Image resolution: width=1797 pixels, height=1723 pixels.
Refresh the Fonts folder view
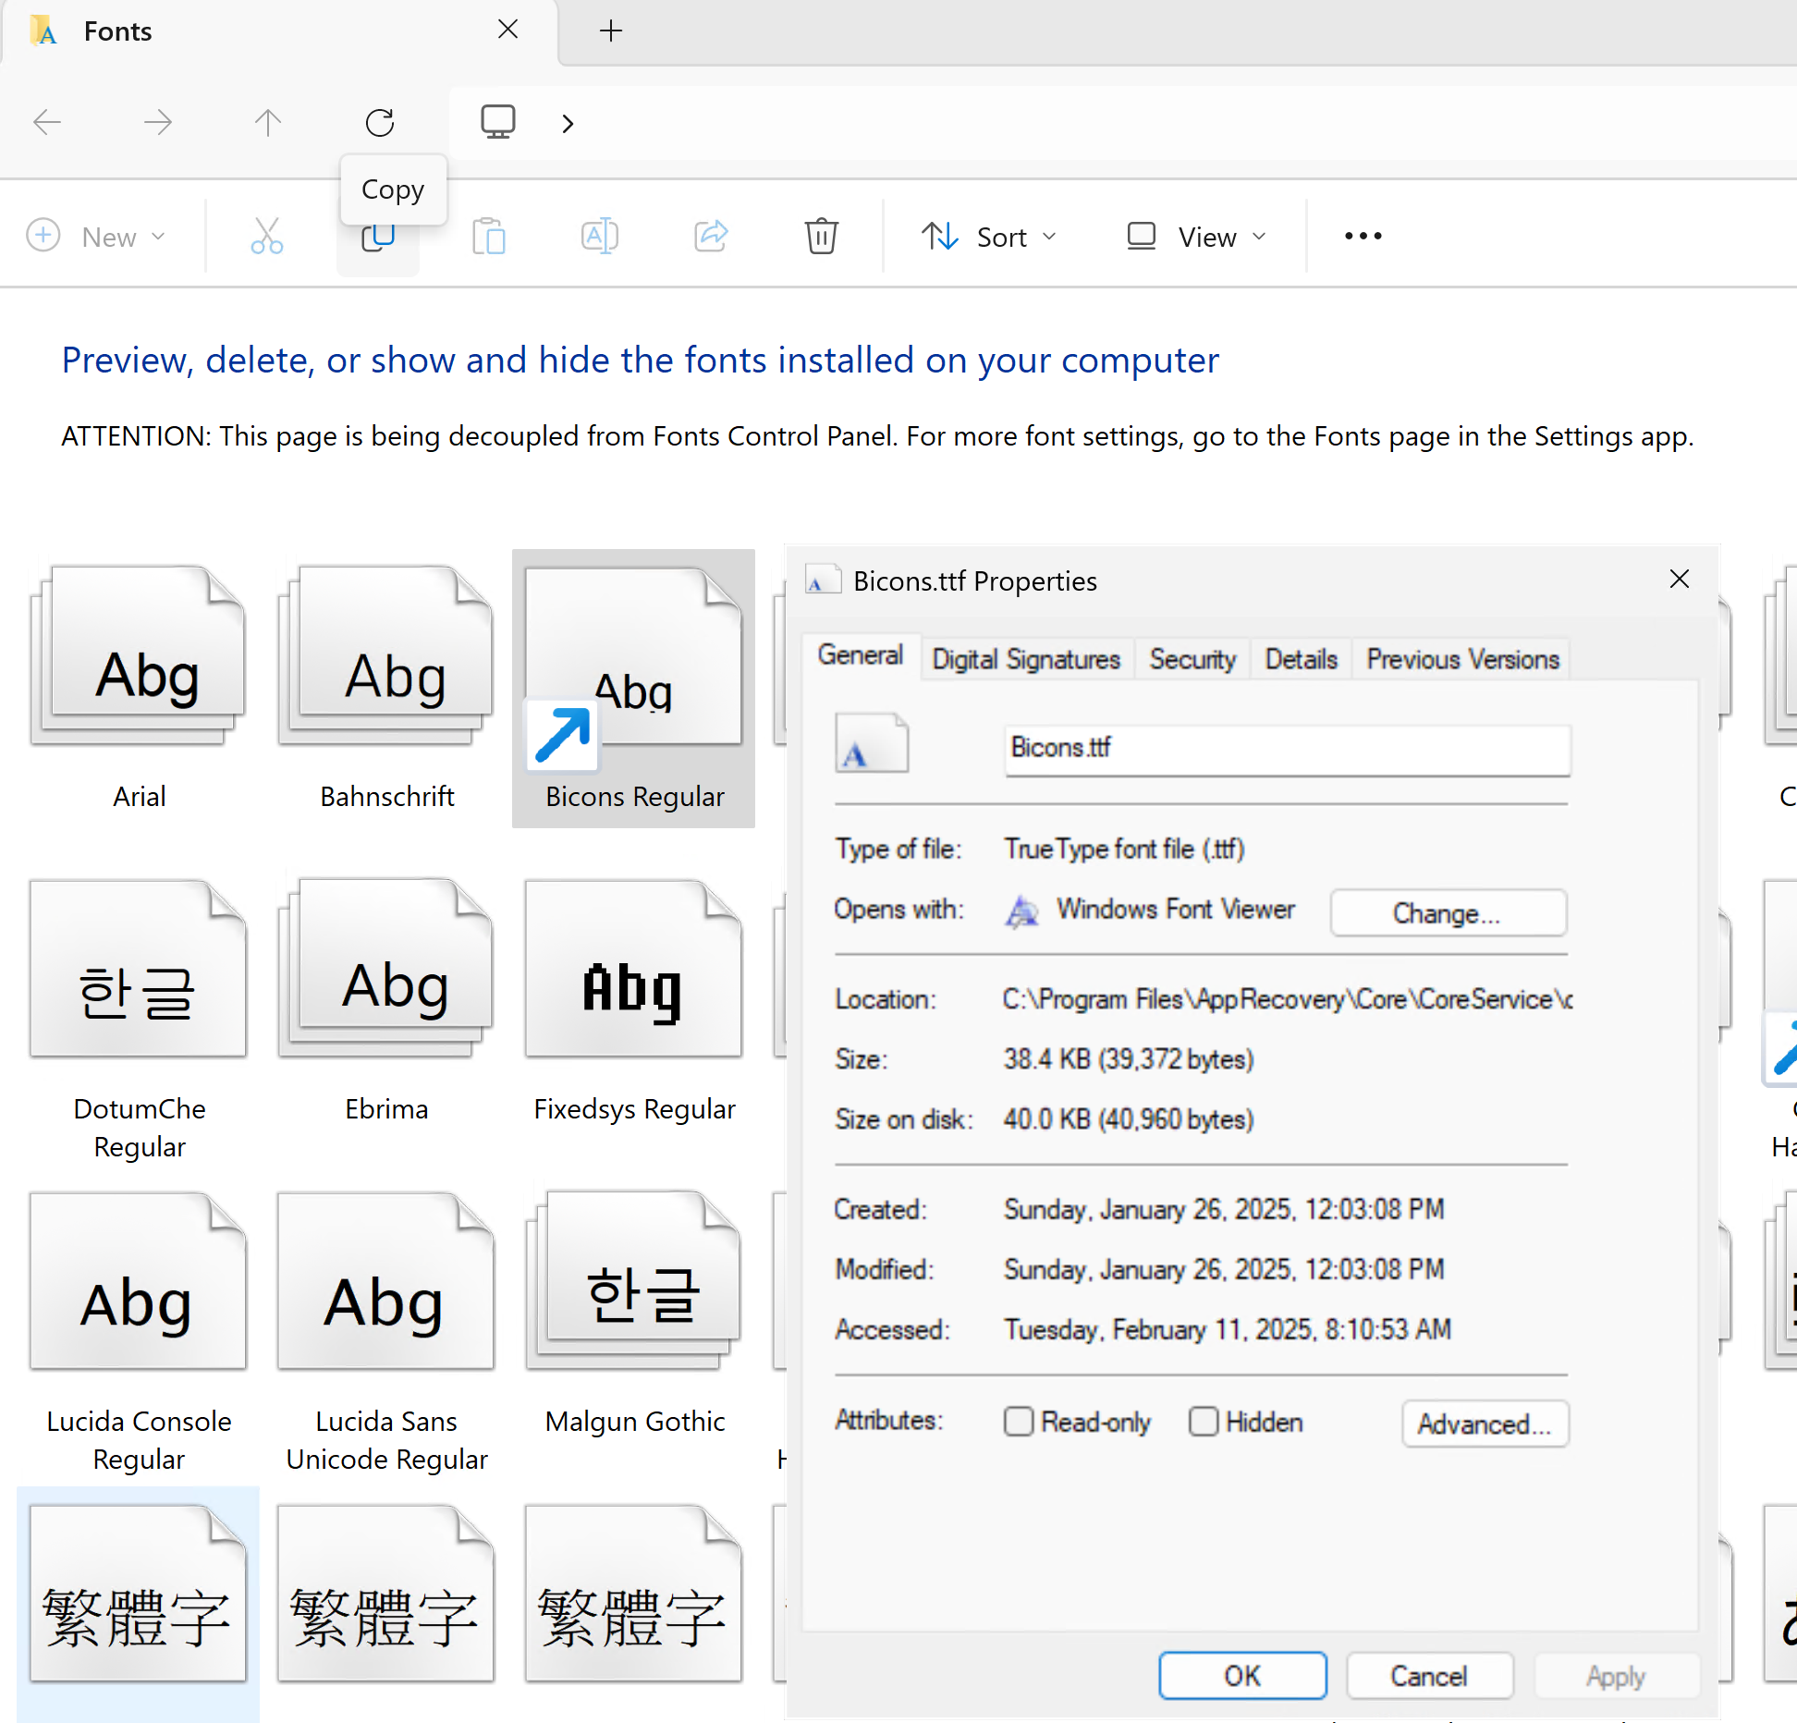coord(379,121)
